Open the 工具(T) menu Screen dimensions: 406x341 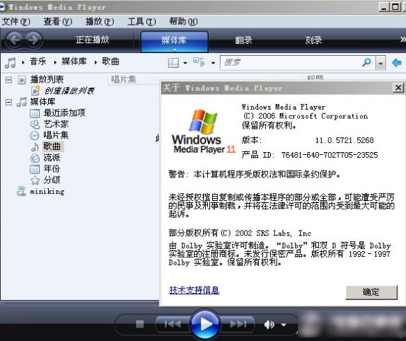[141, 21]
